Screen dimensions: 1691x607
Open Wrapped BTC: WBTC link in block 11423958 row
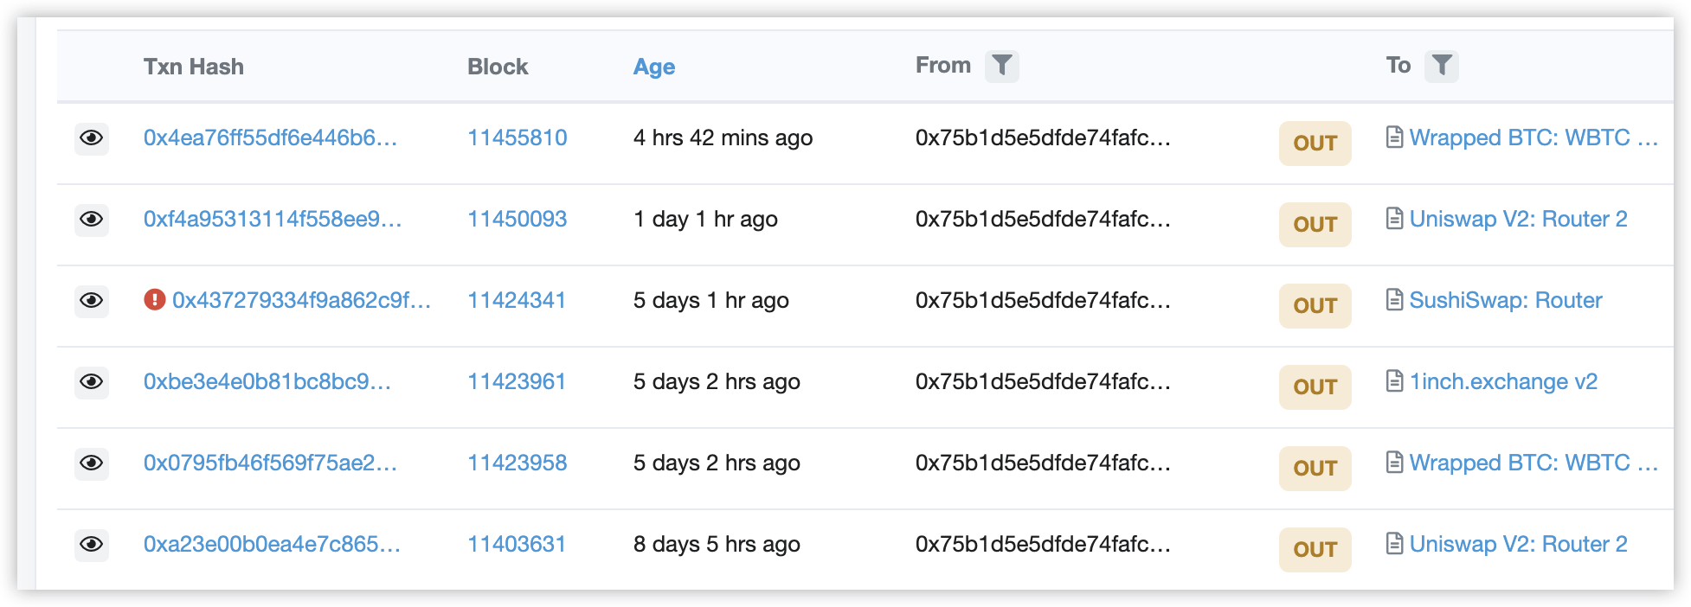(x=1533, y=463)
